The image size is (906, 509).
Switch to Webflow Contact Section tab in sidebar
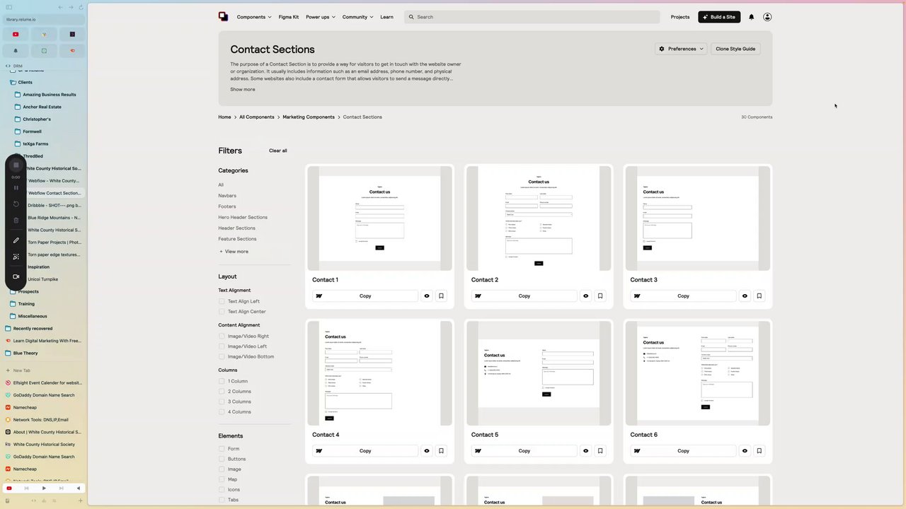click(54, 193)
